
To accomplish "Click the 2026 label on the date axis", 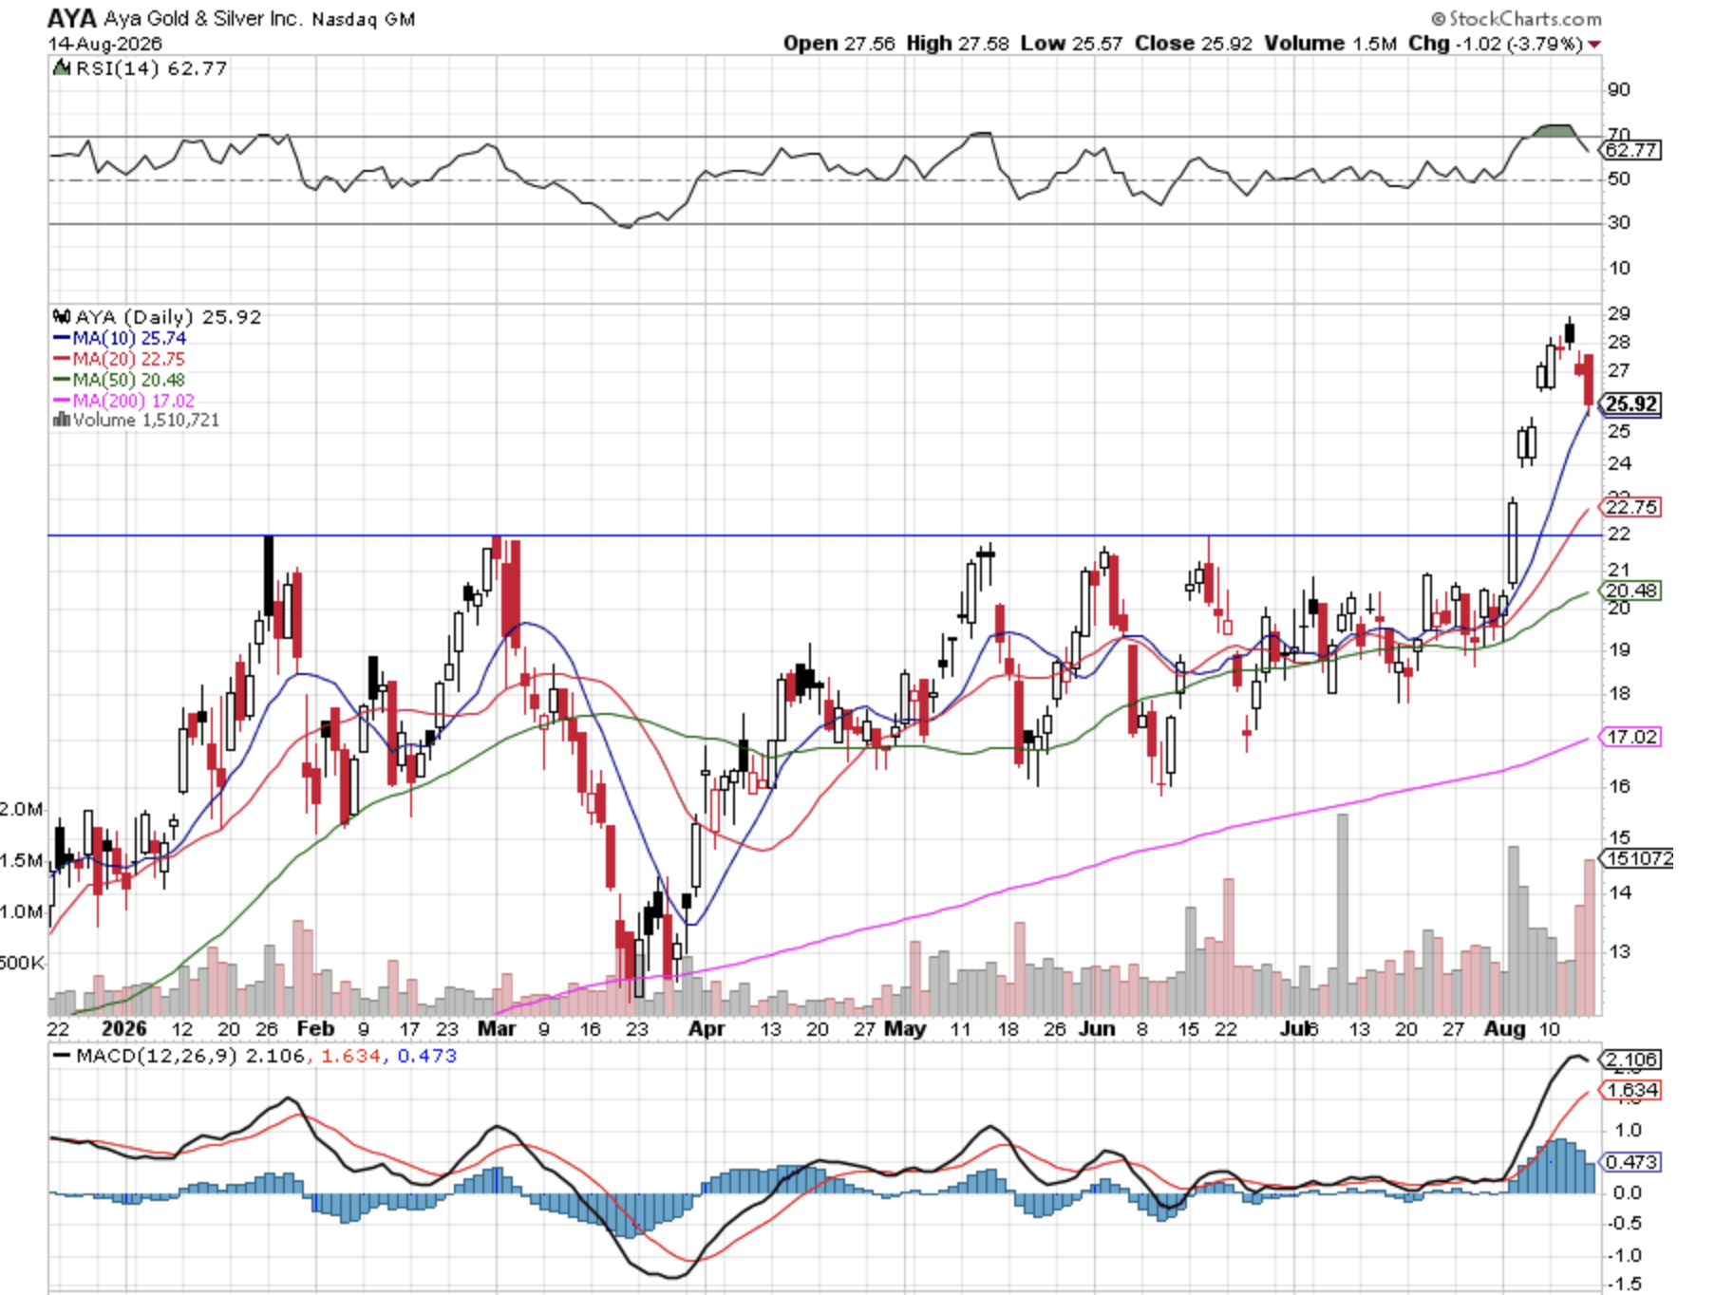I will pos(124,1029).
